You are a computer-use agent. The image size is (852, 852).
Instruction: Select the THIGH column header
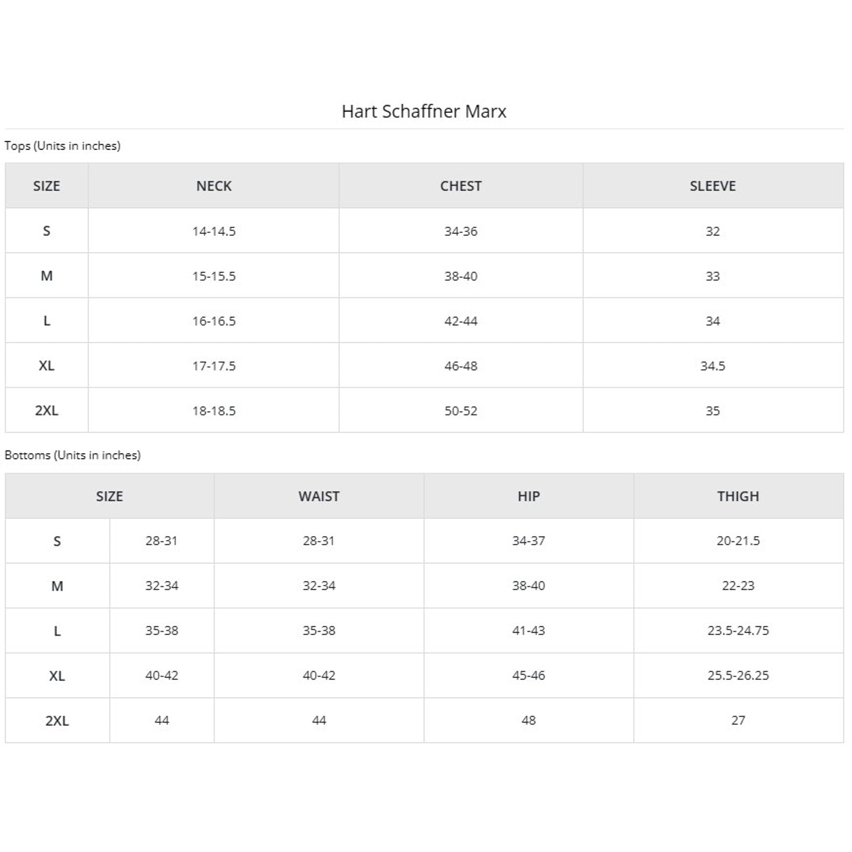(x=738, y=496)
